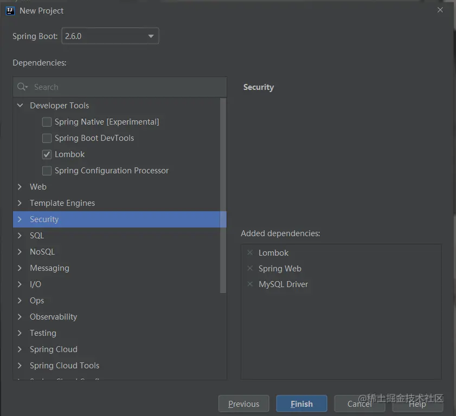Select the SQL row label

[x=37, y=236]
